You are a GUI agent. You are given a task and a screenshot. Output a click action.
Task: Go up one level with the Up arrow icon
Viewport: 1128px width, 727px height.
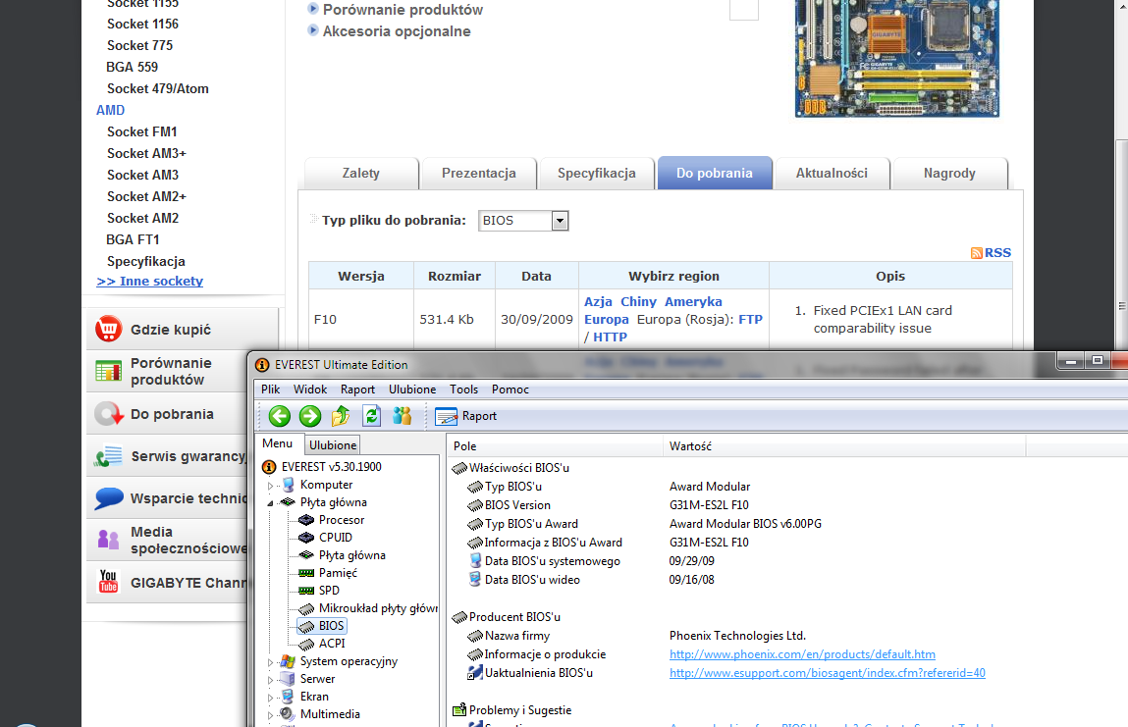341,416
